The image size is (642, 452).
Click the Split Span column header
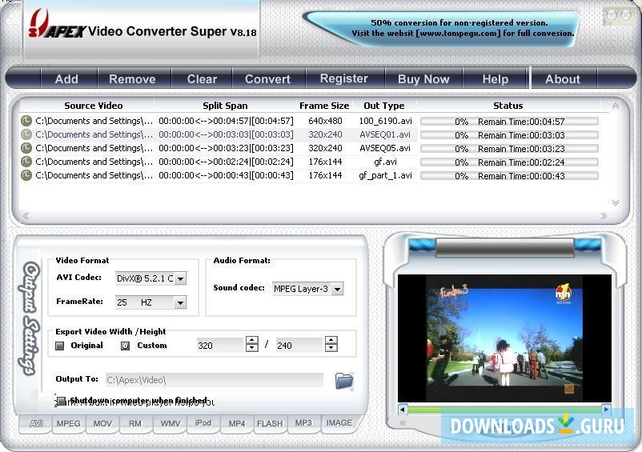[x=225, y=106]
